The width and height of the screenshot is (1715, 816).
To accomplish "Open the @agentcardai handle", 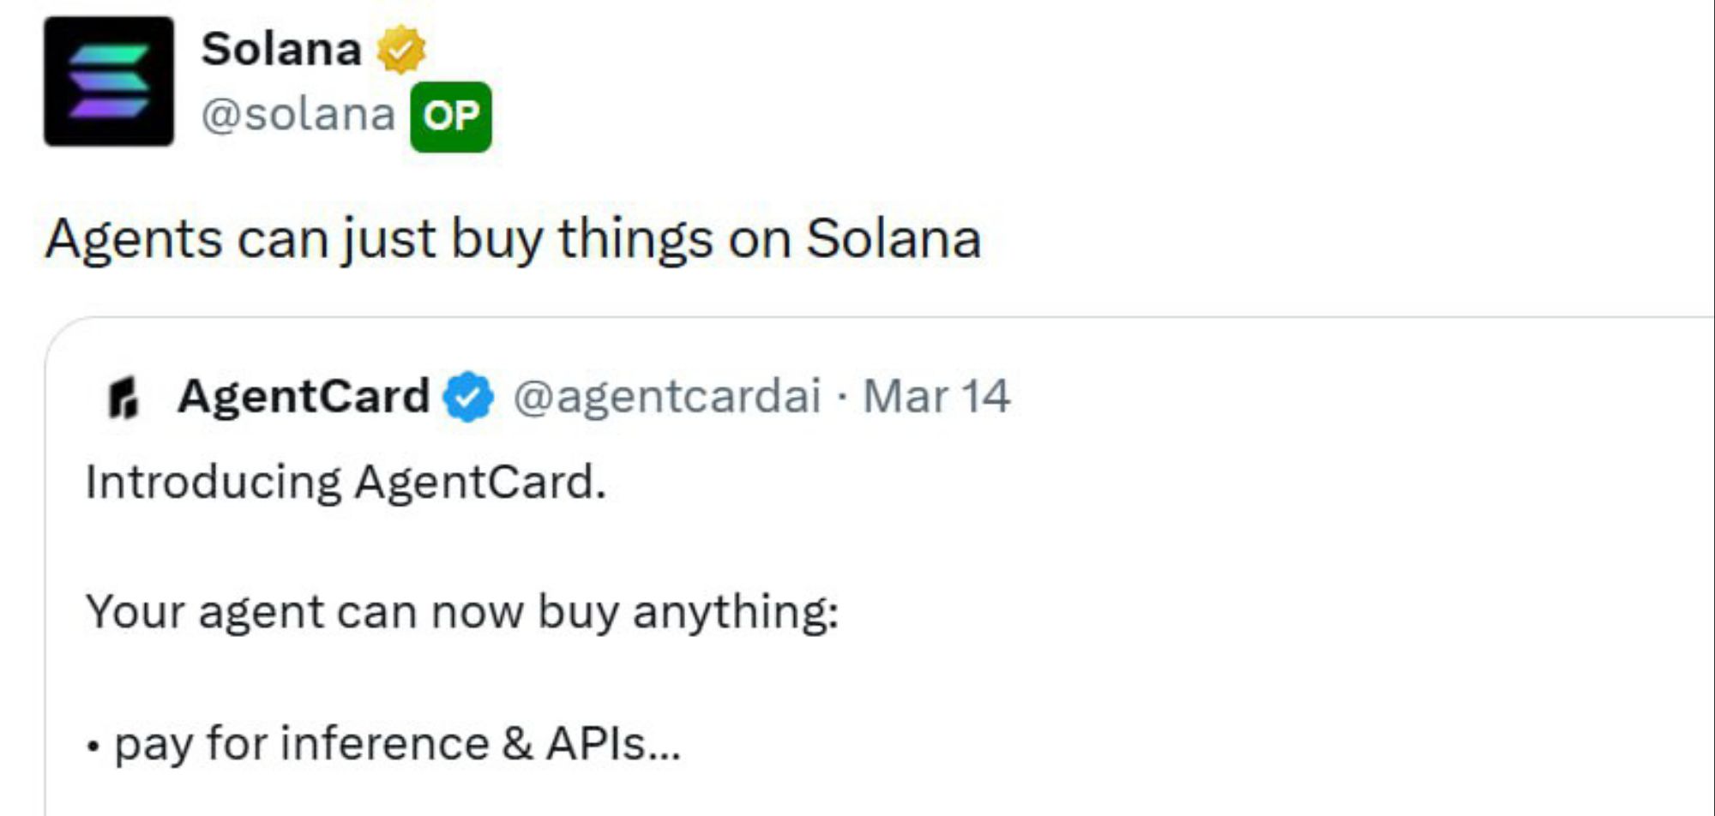I will point(667,396).
